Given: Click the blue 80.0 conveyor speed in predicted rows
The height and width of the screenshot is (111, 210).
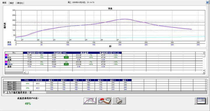Looking at the screenshot, I should click(38, 88).
